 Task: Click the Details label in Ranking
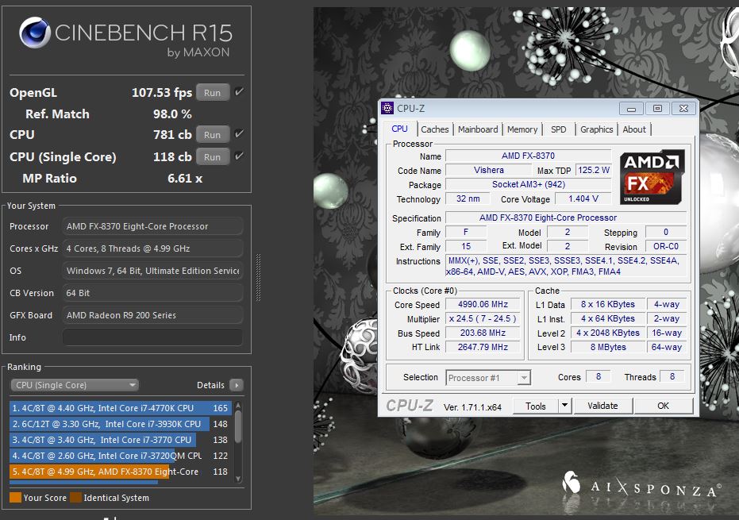click(x=210, y=385)
